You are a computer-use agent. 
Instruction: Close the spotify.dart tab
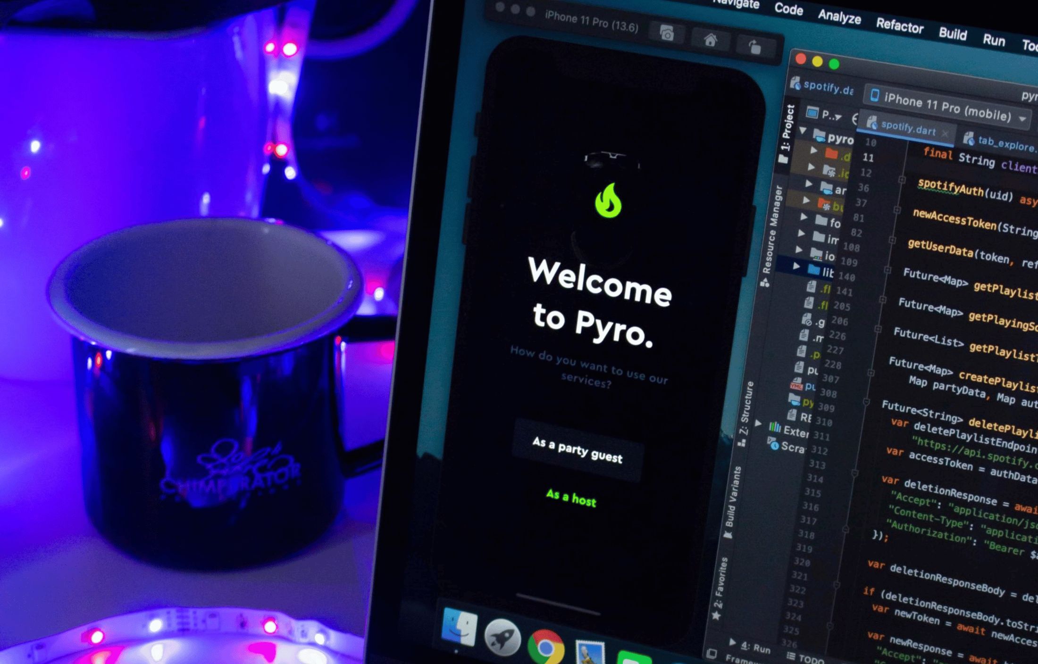[x=945, y=133]
